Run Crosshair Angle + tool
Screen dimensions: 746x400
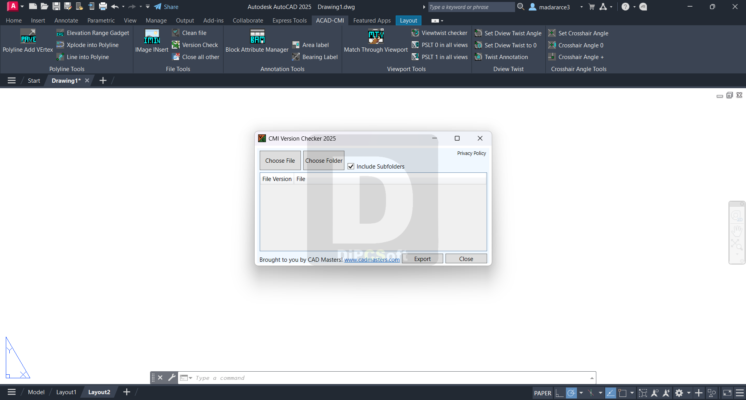pyautogui.click(x=576, y=57)
